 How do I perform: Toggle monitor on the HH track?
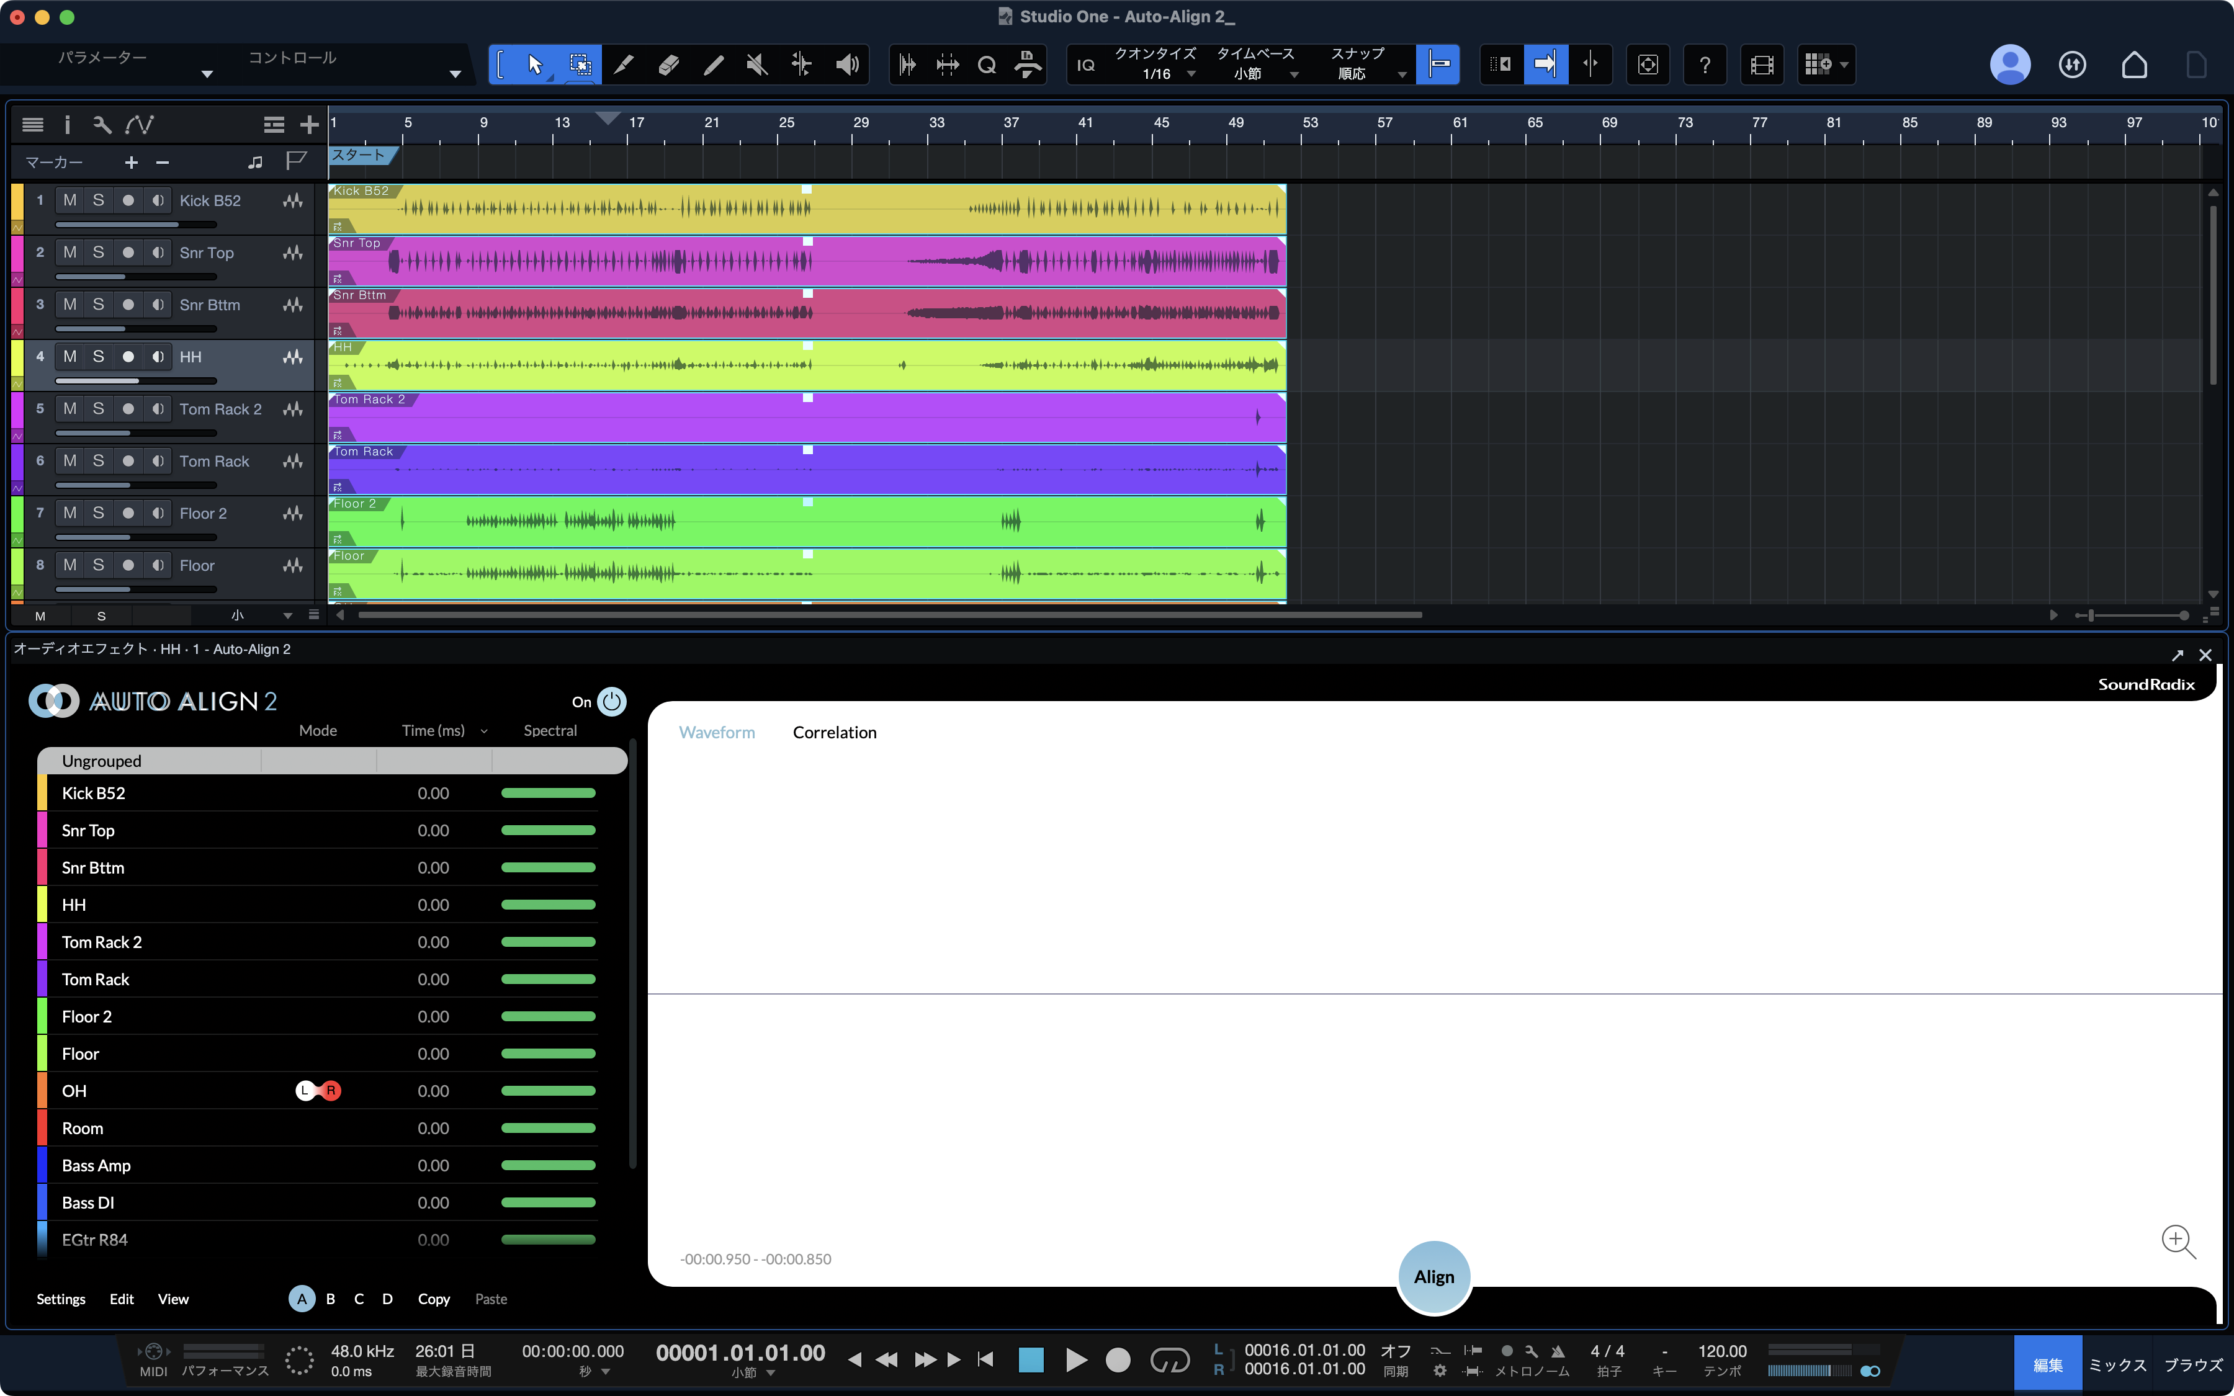pos(158,356)
